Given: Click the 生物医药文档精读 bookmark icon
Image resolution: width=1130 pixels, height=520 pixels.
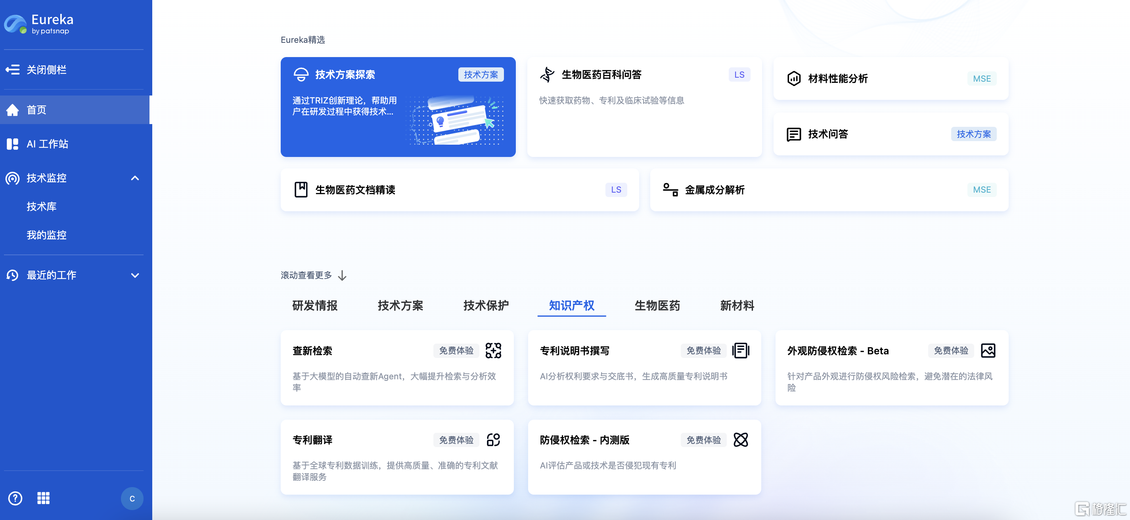Looking at the screenshot, I should (301, 190).
